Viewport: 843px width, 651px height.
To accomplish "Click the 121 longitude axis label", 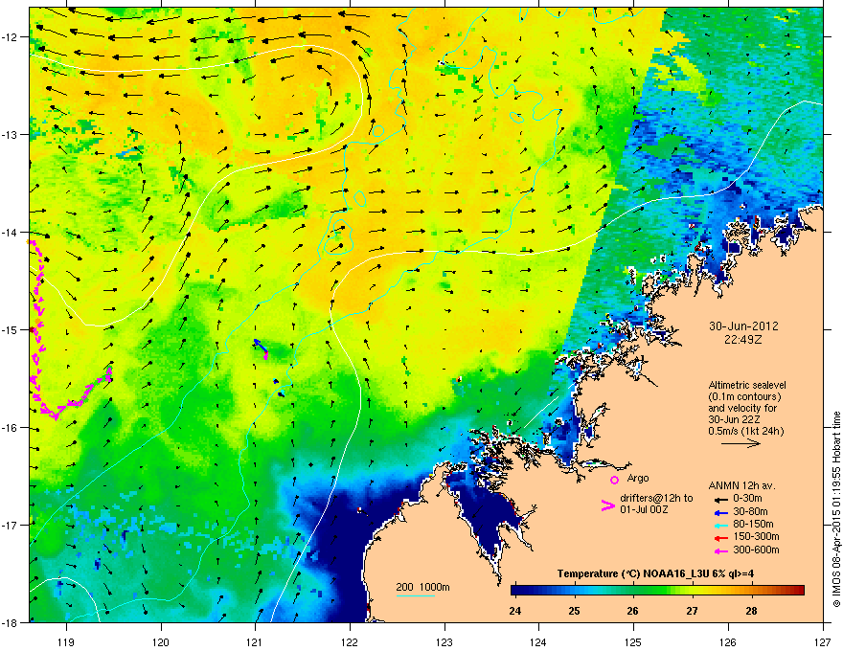I will (x=255, y=641).
